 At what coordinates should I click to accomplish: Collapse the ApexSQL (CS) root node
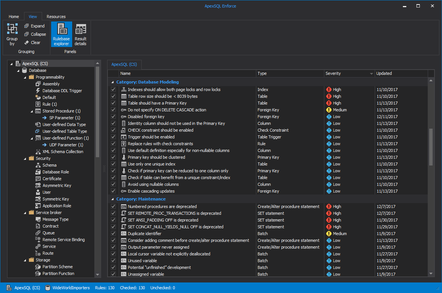(x=12, y=64)
